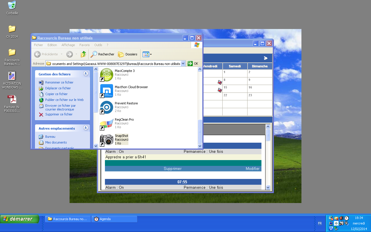Click the Modifier button in Agenda
The image size is (371, 232).
click(253, 168)
